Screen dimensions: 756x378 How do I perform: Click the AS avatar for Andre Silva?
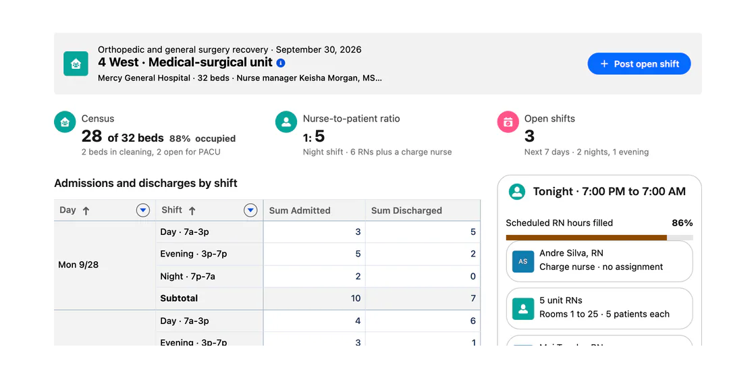click(x=523, y=261)
